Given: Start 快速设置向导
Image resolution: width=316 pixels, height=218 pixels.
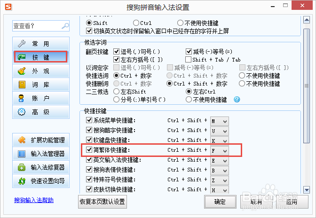Looking at the screenshot, I should [x=41, y=181].
